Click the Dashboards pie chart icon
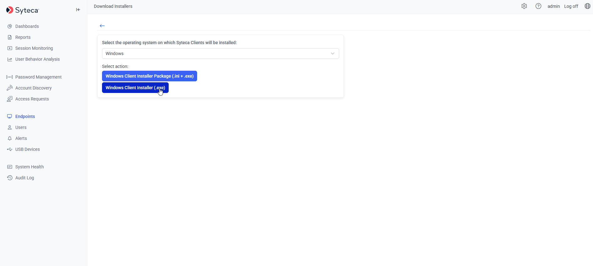This screenshot has width=593, height=266. (10, 26)
